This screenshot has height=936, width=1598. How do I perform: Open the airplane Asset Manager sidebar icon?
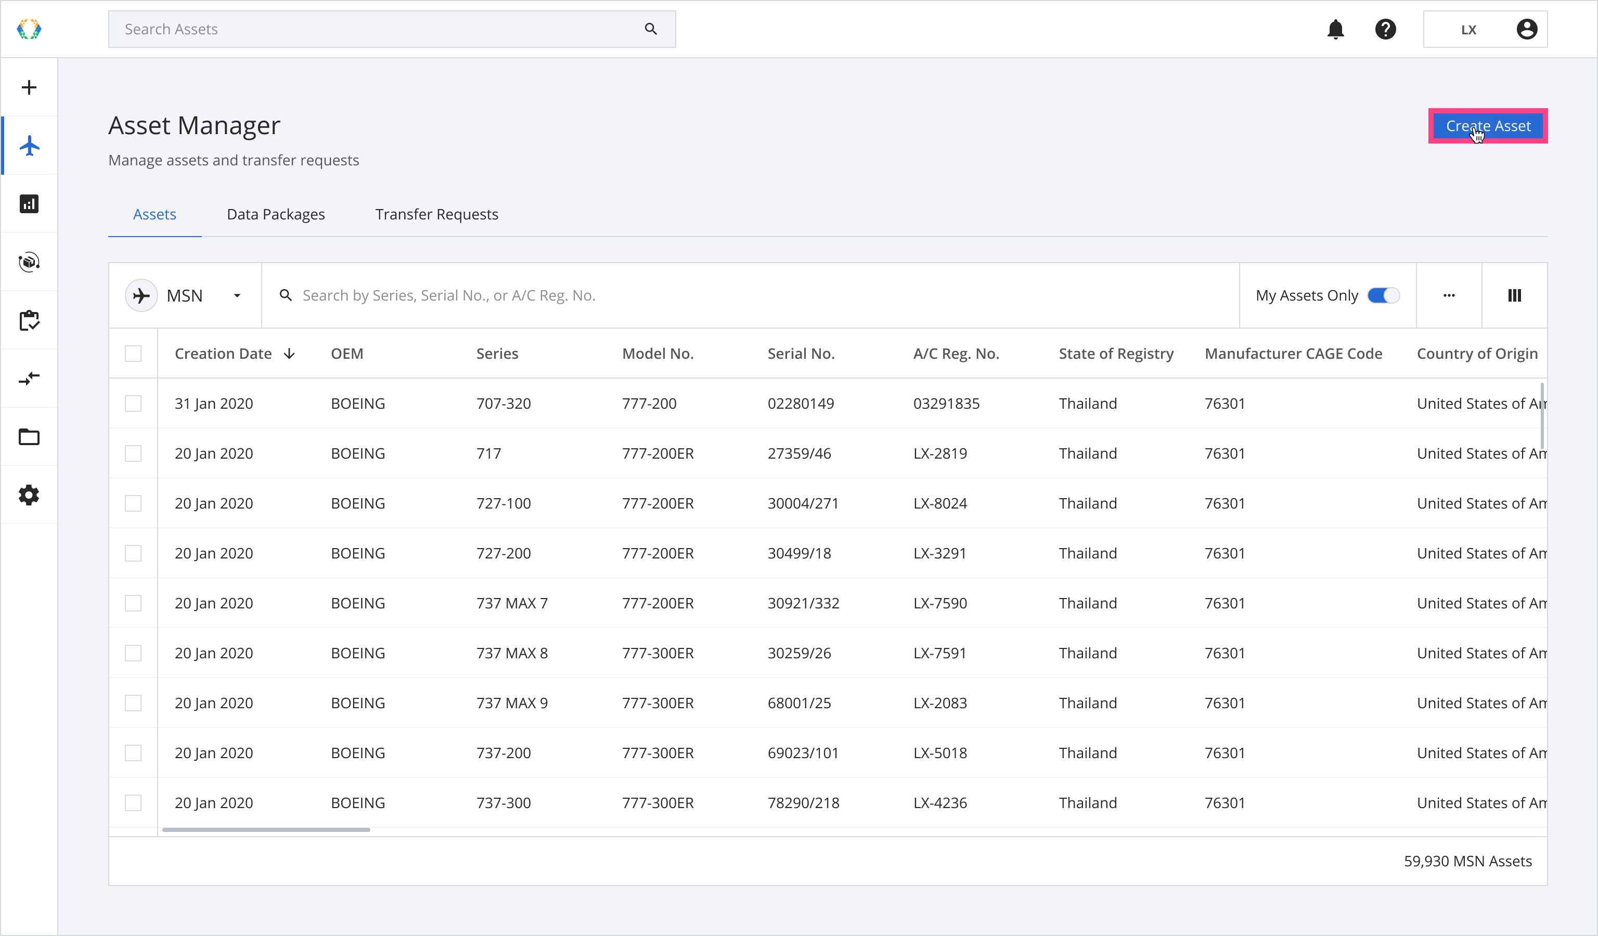click(29, 146)
